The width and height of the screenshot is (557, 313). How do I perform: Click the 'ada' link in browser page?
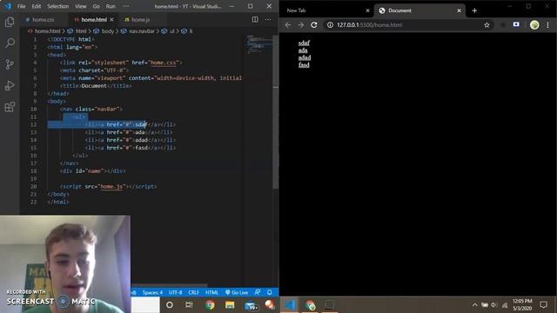point(303,50)
